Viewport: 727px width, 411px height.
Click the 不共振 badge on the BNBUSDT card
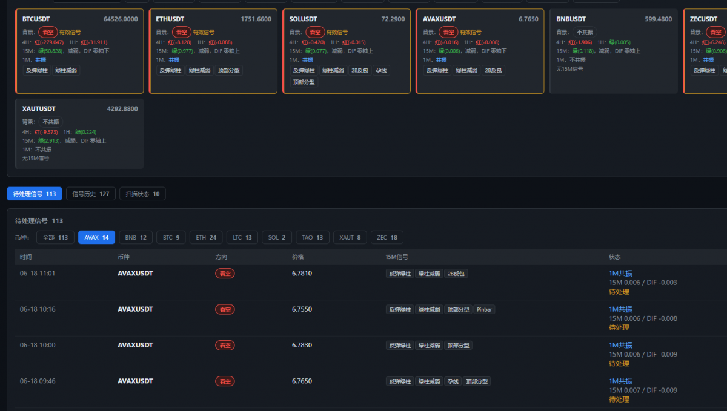click(x=585, y=32)
